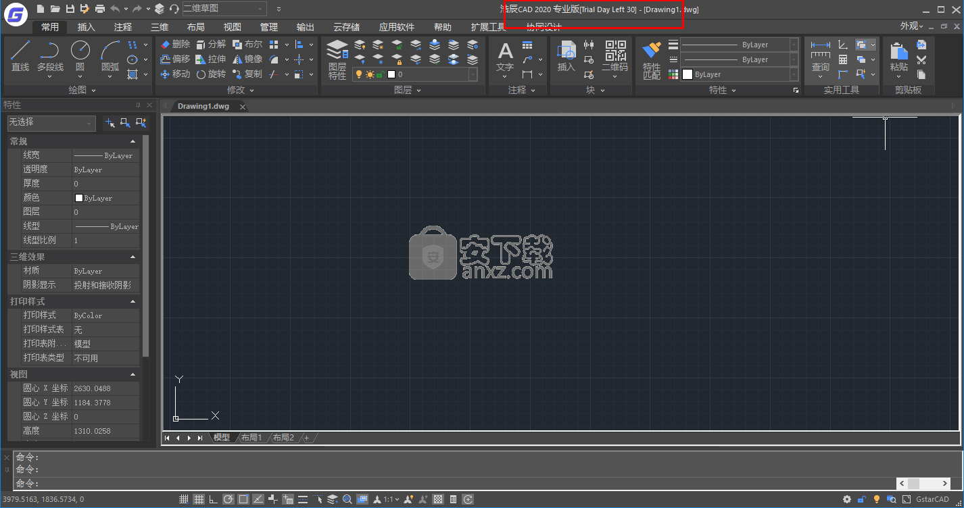This screenshot has width=964, height=508.
Task: Switch to the 插入 ribbon tab
Action: [x=87, y=27]
